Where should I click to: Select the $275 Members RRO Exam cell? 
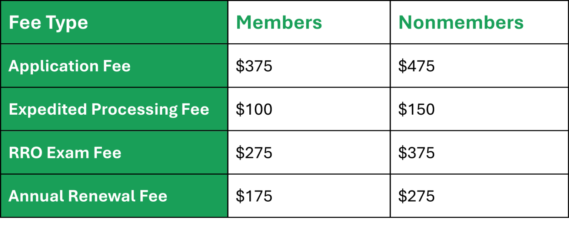[x=254, y=153]
